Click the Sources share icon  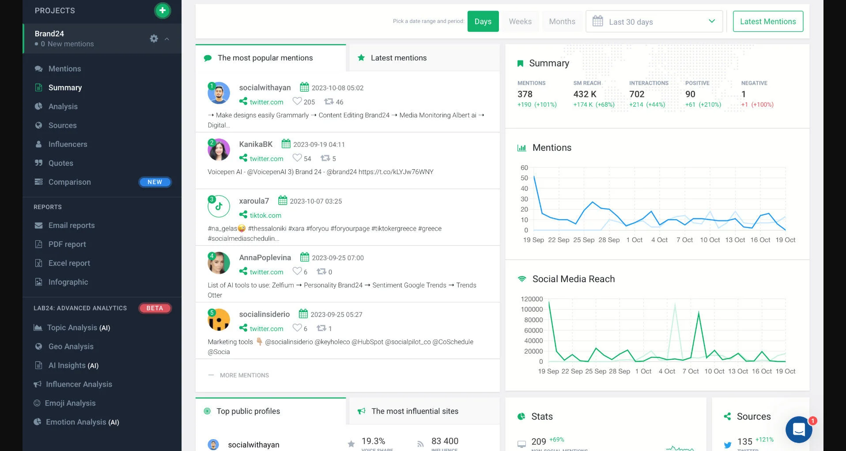pyautogui.click(x=727, y=417)
